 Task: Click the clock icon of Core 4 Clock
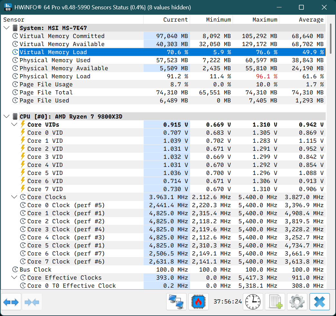point(23,237)
